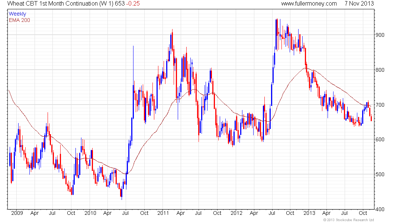Click the chart title 'Wheat CBT 1st Month Continuation'

coord(52,4)
